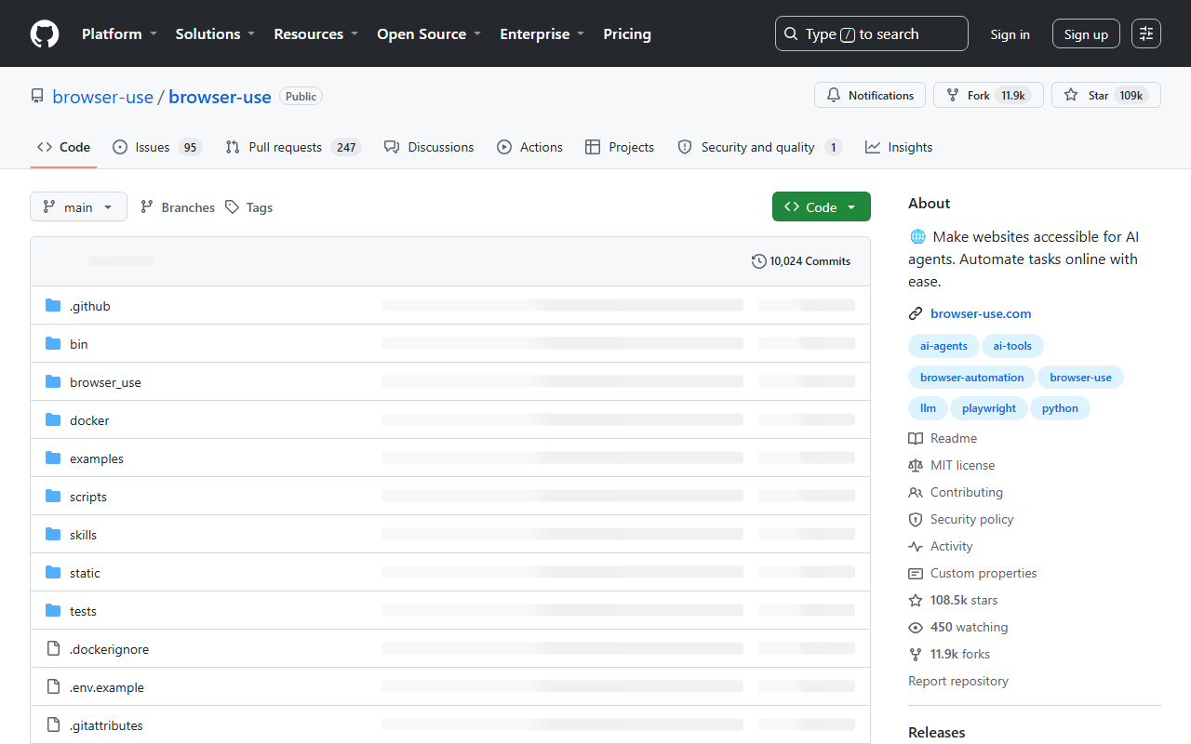Click the .gitattributes file icon

53,725
